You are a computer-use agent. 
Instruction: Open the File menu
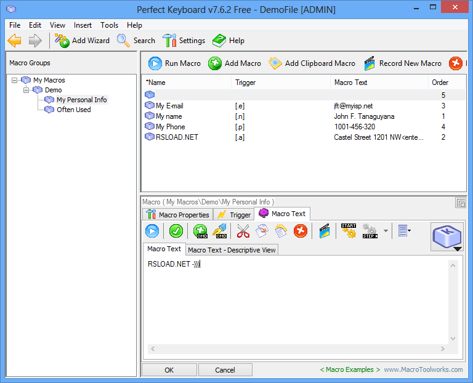15,25
